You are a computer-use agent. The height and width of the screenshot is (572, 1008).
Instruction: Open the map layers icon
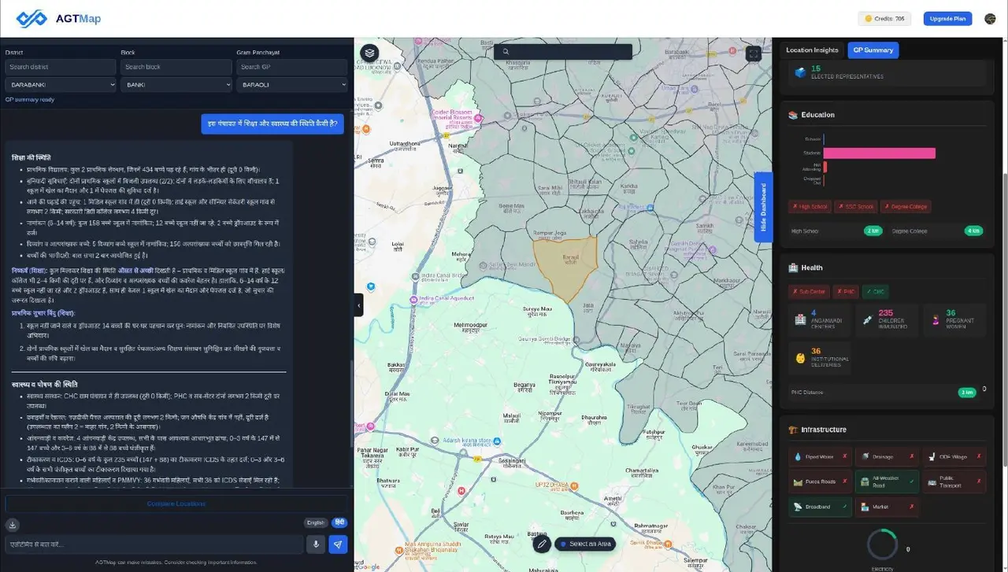(x=369, y=54)
